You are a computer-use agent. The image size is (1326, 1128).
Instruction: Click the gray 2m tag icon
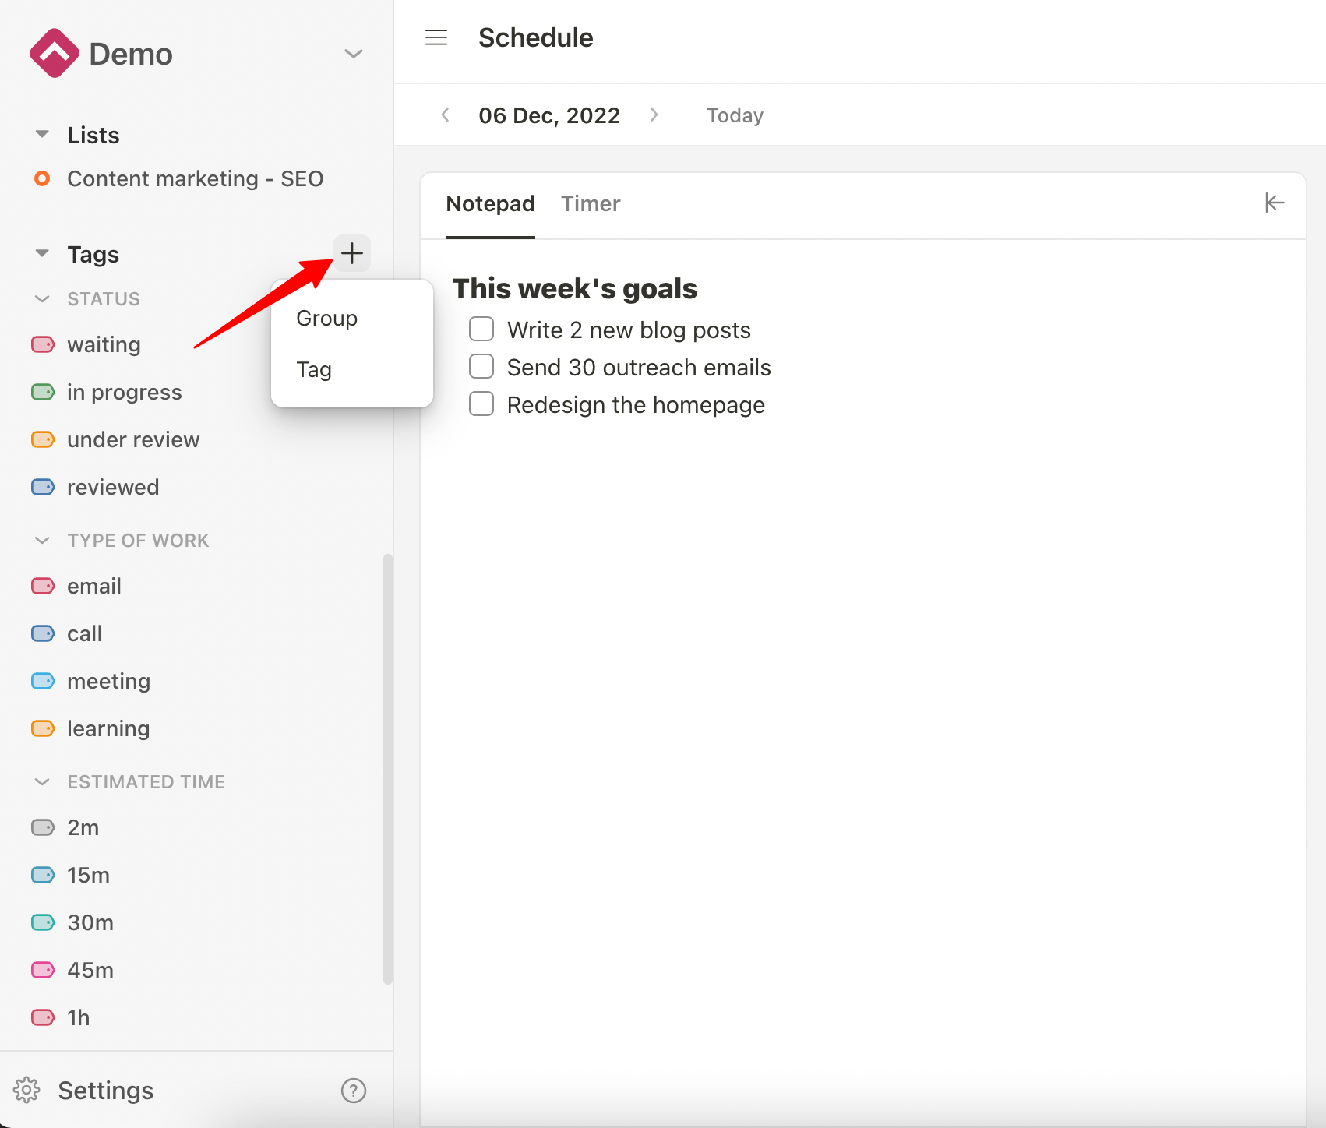(43, 827)
